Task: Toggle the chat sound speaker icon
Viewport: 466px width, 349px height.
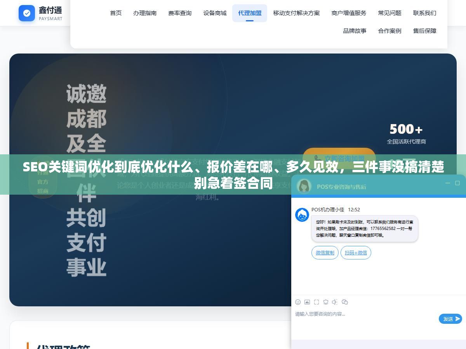Action: [x=335, y=302]
